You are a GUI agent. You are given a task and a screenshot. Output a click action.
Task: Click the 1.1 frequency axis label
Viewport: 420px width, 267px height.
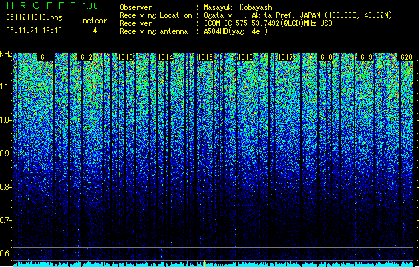point(6,87)
